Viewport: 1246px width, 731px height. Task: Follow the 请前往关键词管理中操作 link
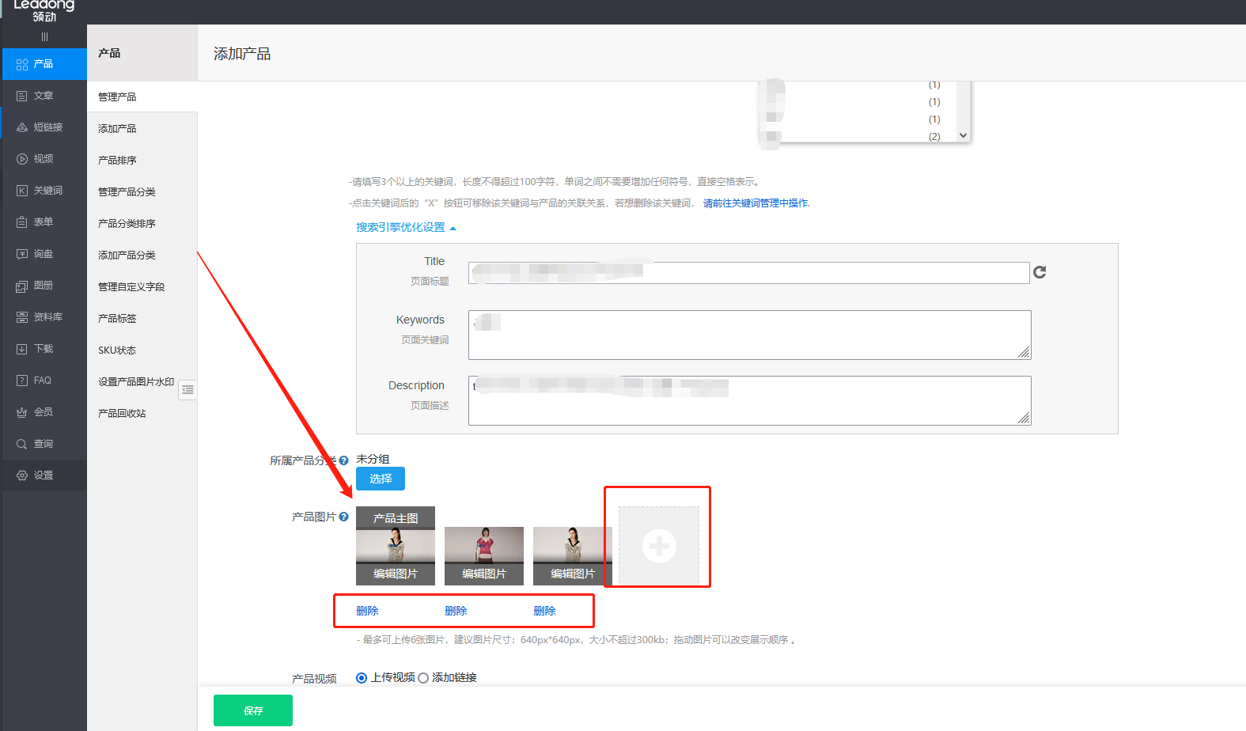pos(756,203)
